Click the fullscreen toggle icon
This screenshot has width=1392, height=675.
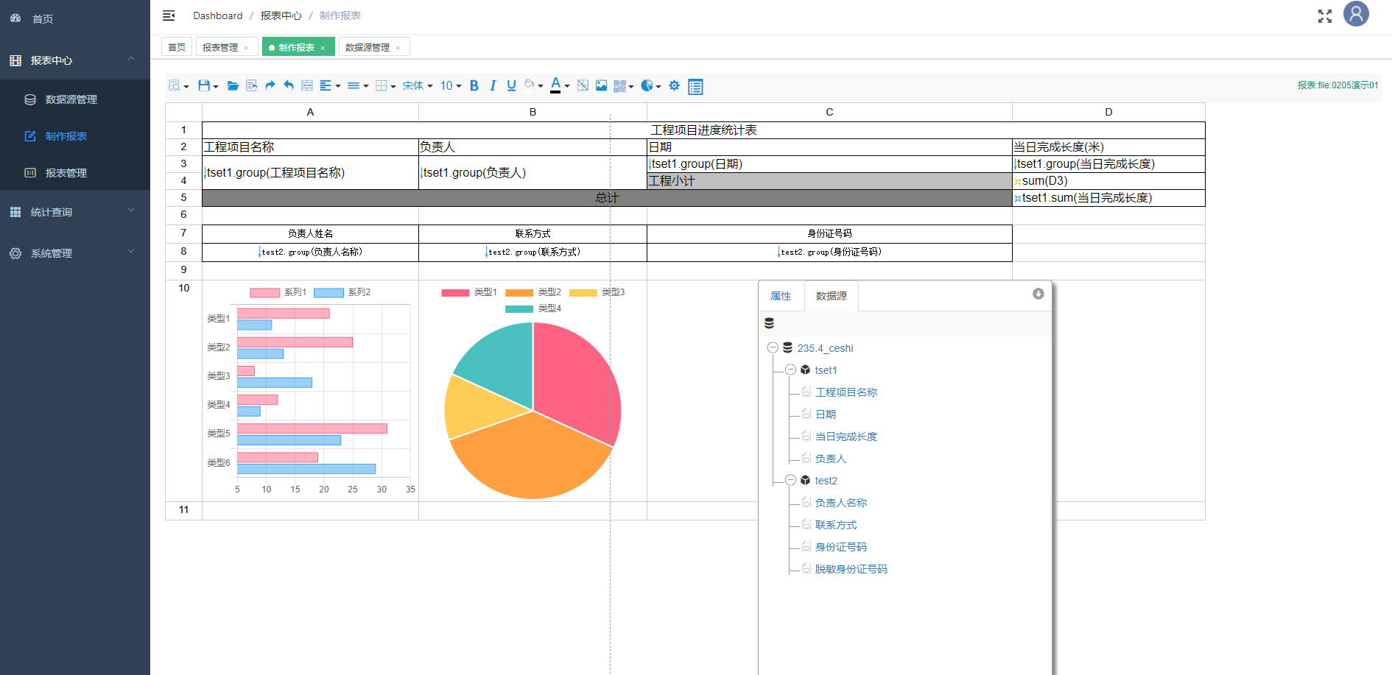[1325, 16]
